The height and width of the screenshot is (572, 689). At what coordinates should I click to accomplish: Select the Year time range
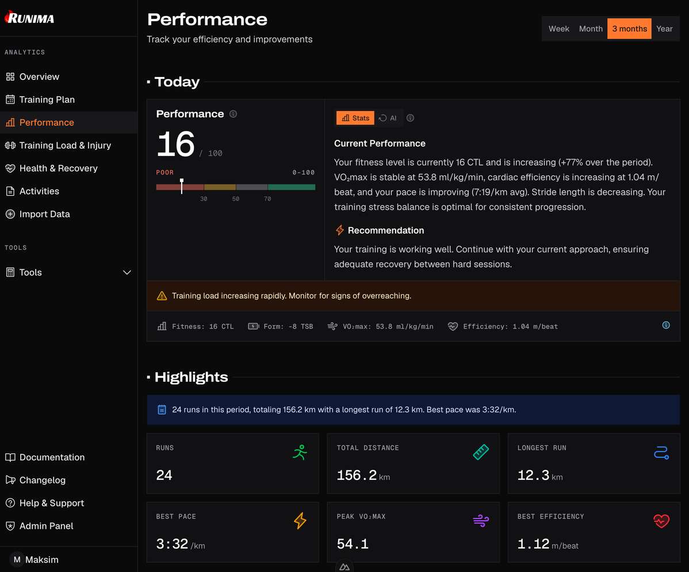tap(664, 29)
